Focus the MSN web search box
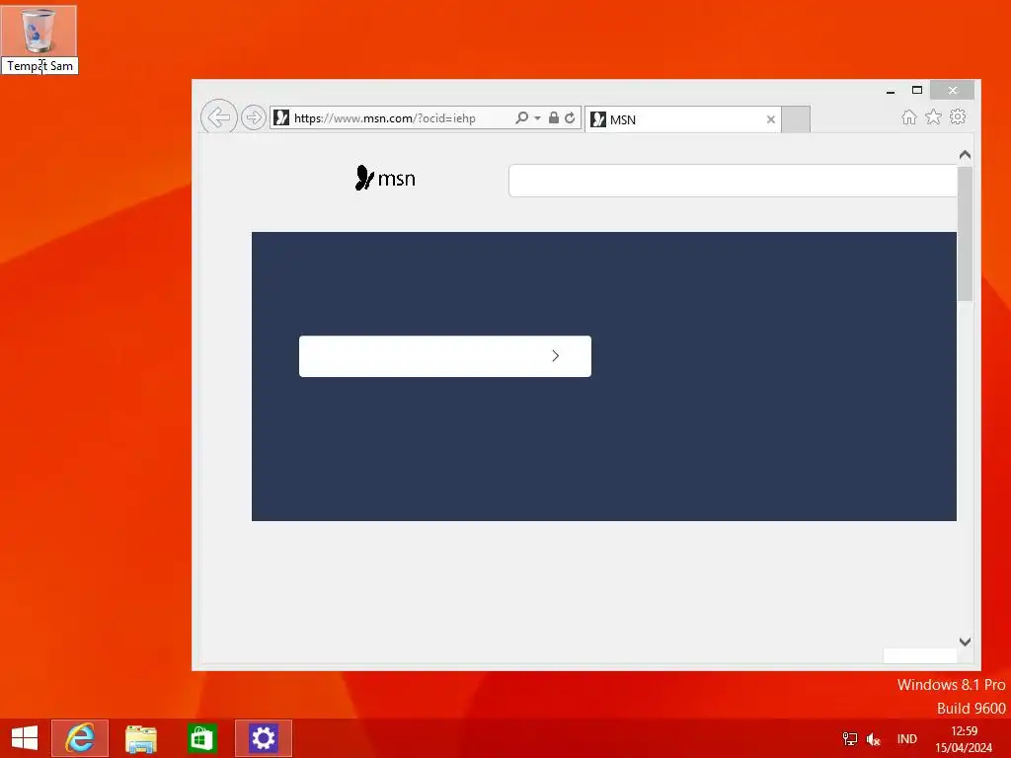Viewport: 1011px width, 758px height. pos(734,181)
